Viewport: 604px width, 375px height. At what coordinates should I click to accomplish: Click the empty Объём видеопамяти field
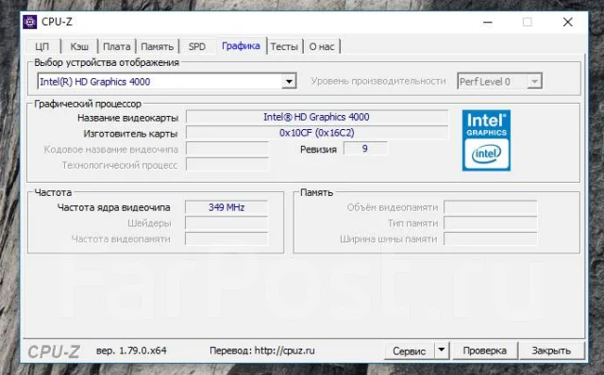pos(491,207)
